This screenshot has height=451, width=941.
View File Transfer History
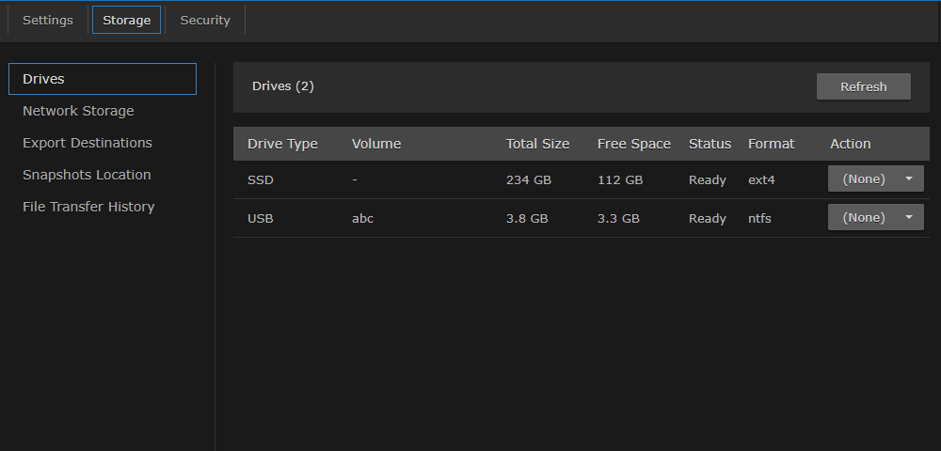[88, 207]
